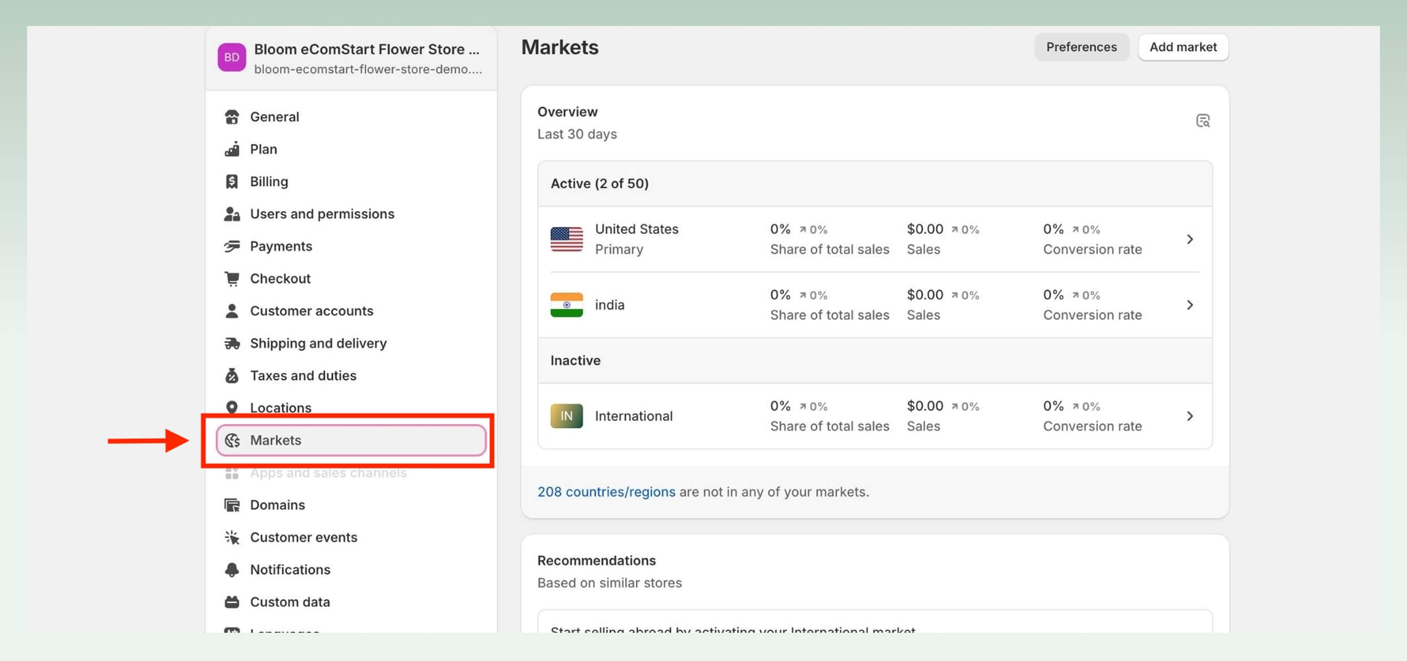Click the Markets globe icon
The image size is (1407, 661).
(232, 440)
